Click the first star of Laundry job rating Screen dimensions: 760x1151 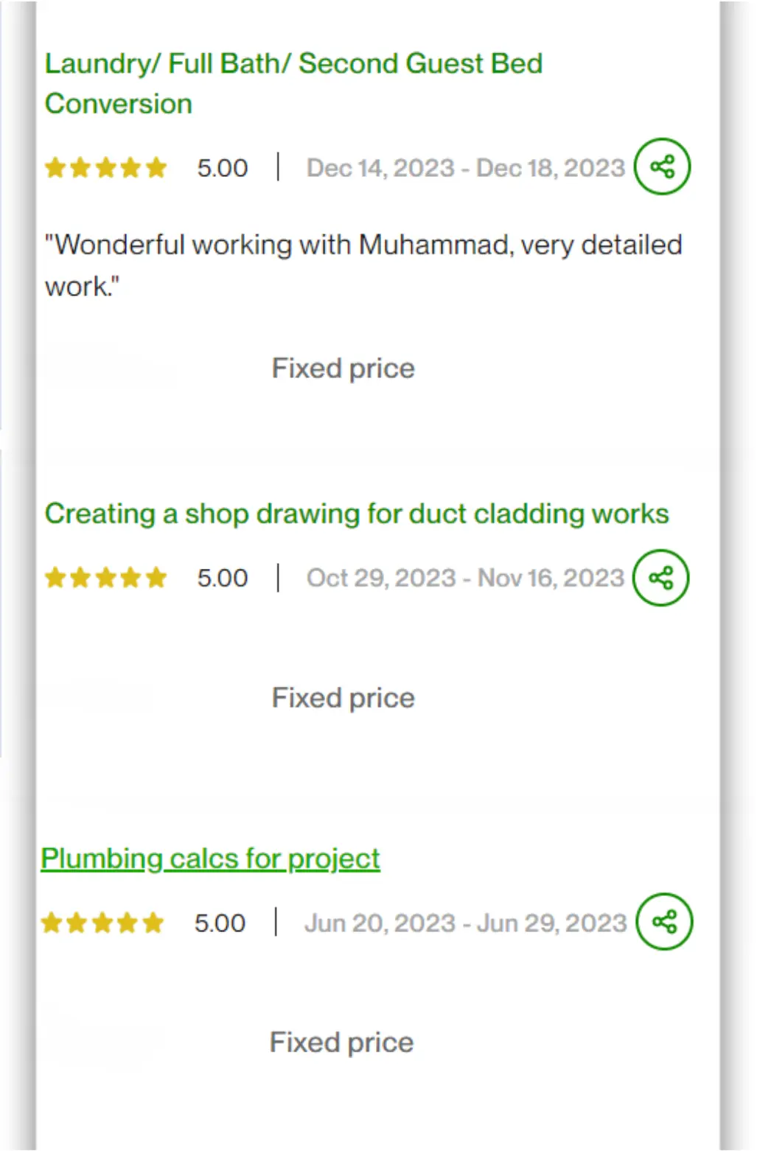point(55,168)
